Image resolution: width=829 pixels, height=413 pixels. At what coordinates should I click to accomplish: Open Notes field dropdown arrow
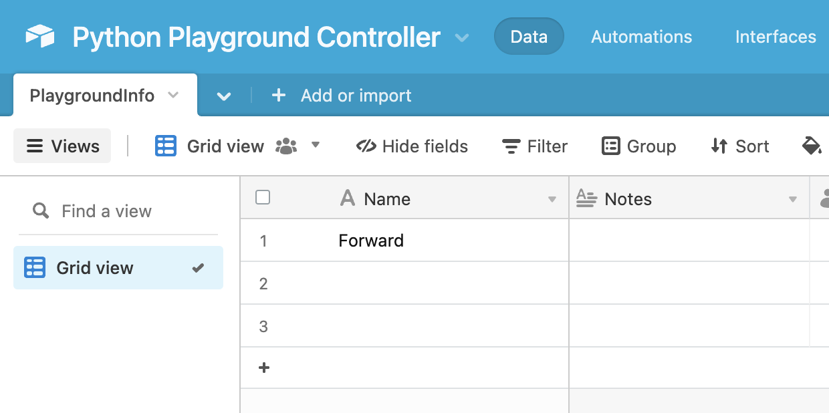tap(793, 199)
